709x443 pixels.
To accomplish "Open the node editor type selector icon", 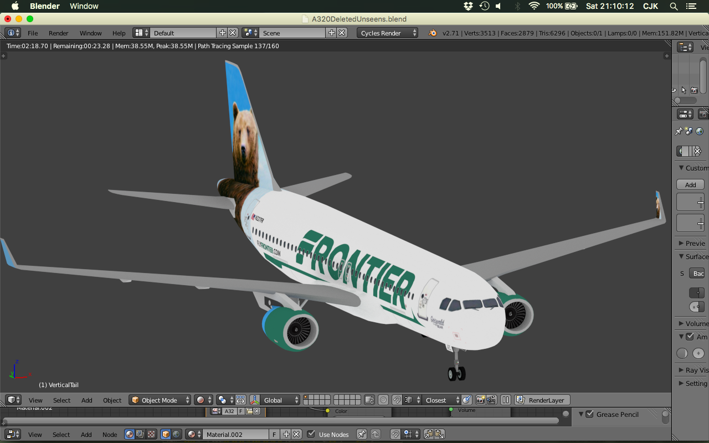I will [13, 434].
